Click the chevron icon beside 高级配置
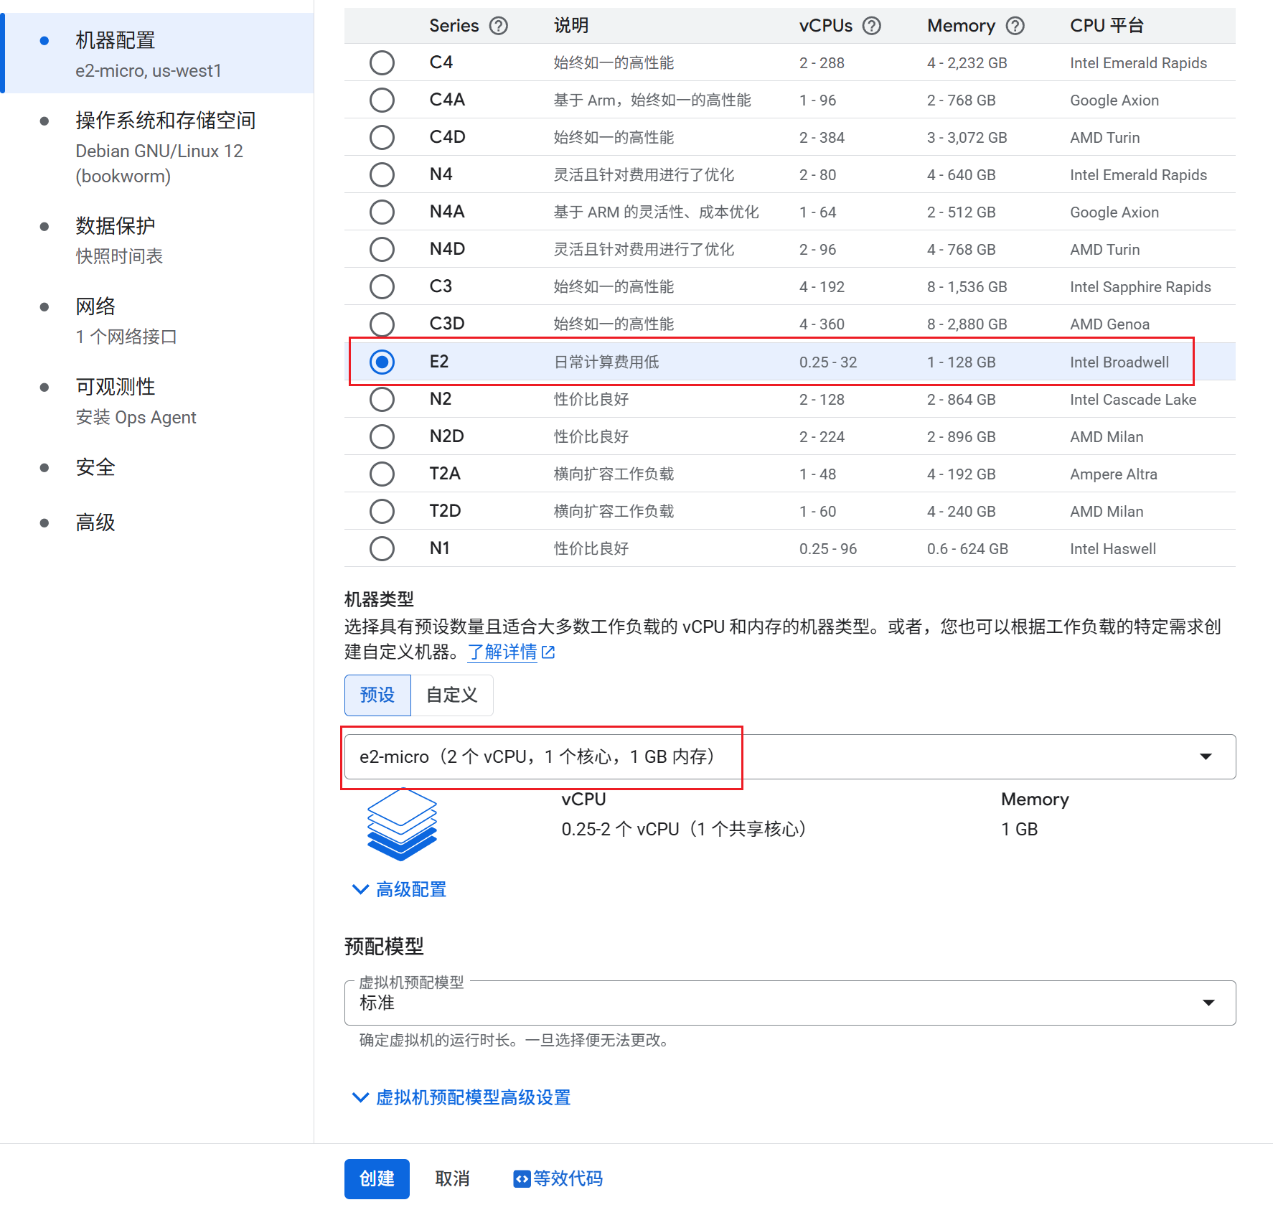The width and height of the screenshot is (1273, 1210). pyautogui.click(x=360, y=889)
